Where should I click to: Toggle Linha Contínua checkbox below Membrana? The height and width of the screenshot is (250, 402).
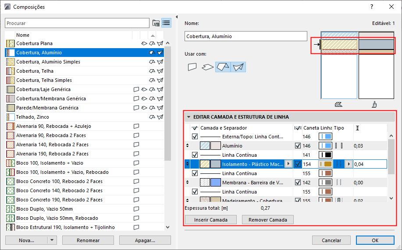(195, 192)
